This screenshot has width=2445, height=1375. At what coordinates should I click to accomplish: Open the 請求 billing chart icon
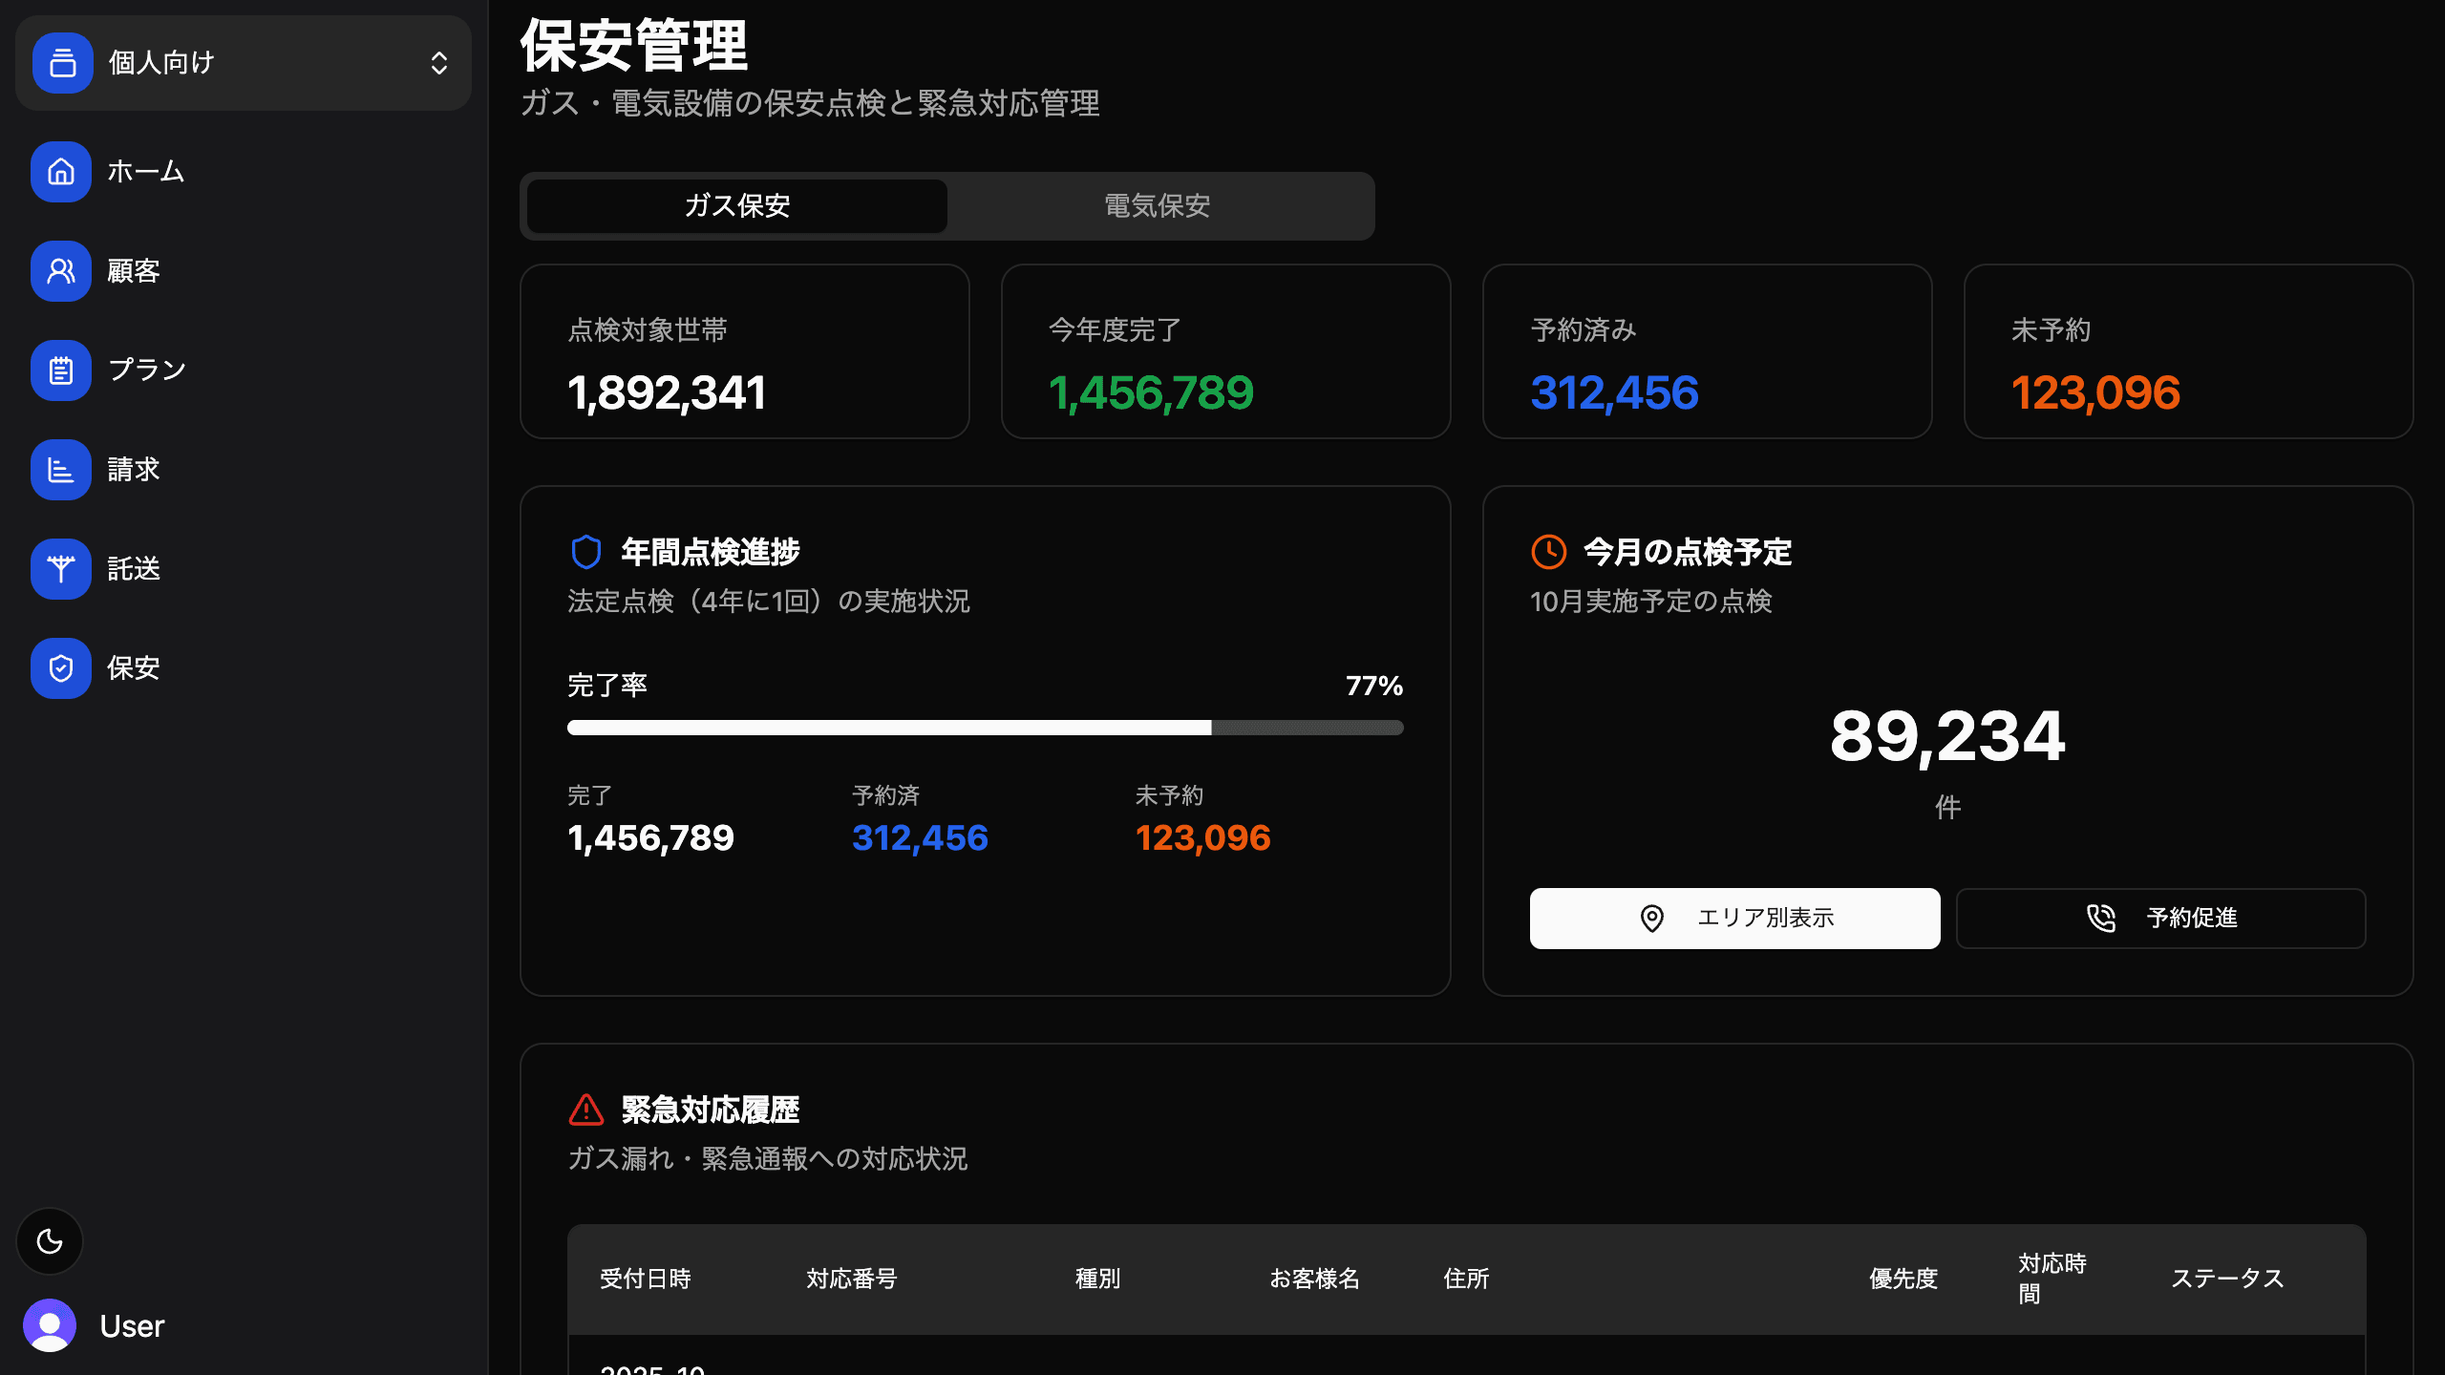(x=61, y=470)
